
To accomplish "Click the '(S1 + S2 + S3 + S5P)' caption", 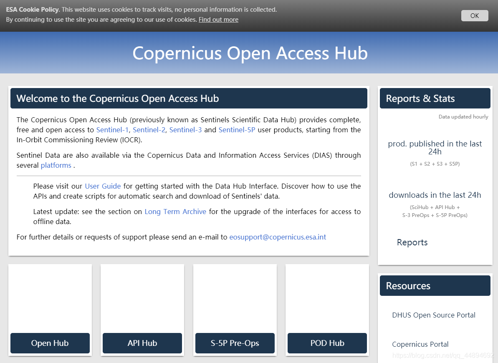I will 435,164.
